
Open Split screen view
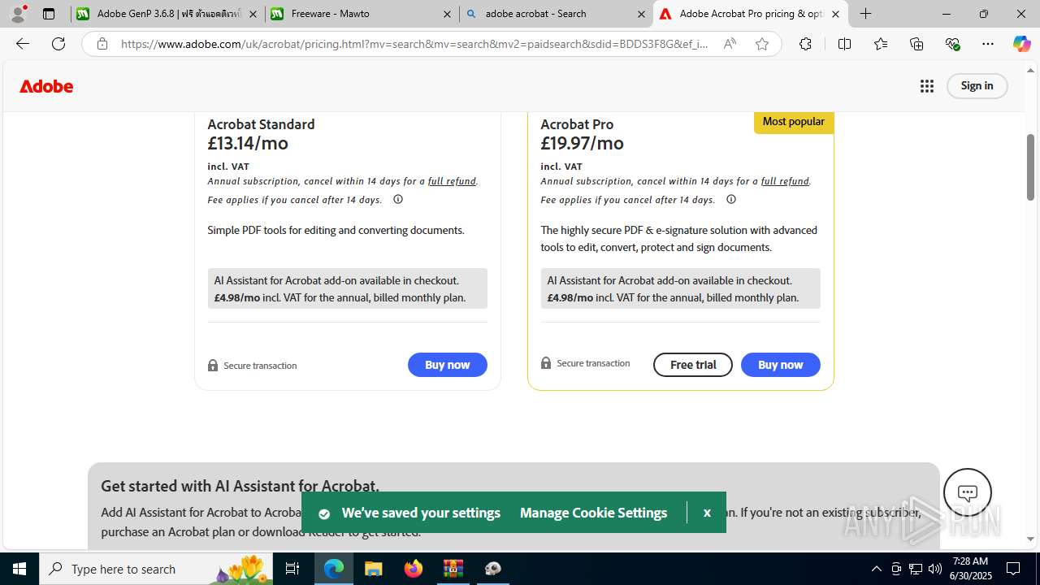[x=844, y=44]
